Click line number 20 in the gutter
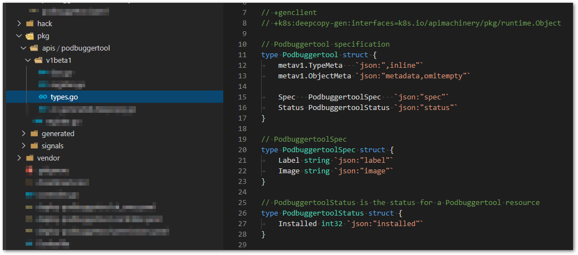Image resolution: width=578 pixels, height=255 pixels. click(242, 150)
